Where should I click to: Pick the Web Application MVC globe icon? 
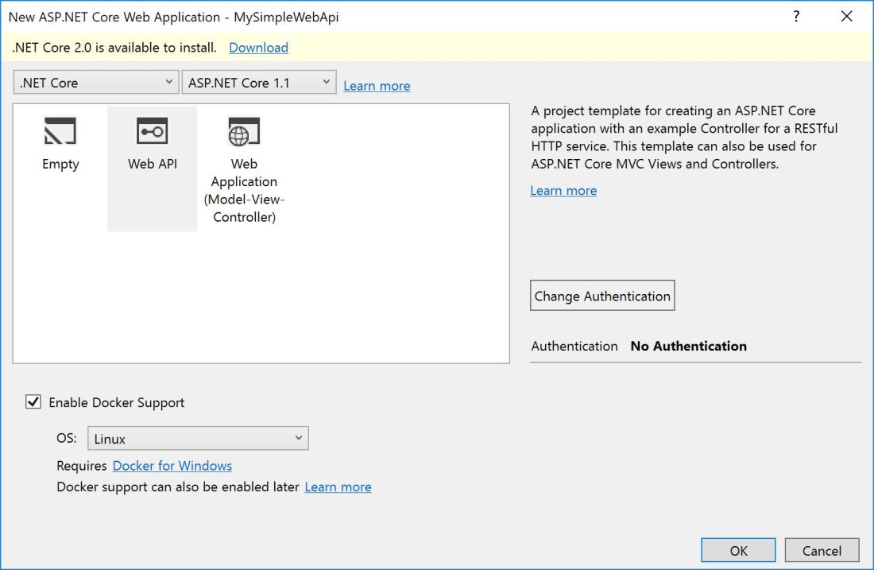tap(244, 132)
